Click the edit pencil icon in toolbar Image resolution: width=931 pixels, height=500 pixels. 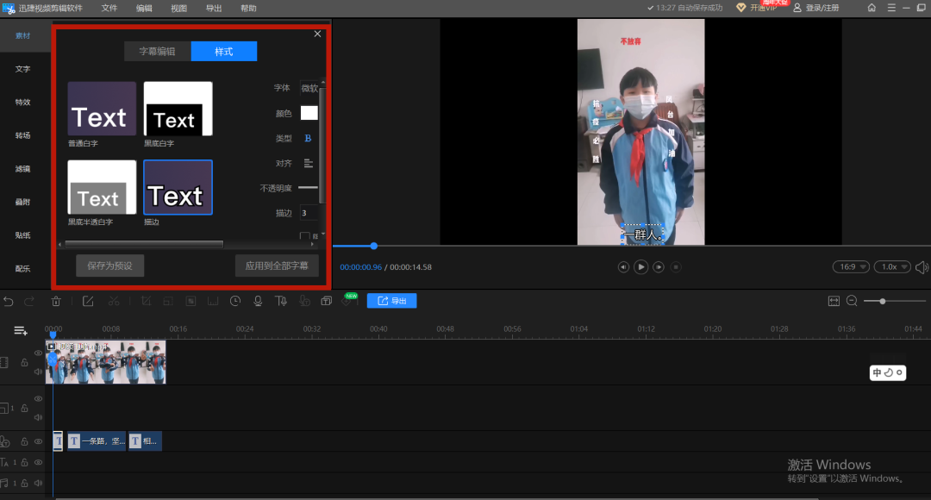(88, 301)
